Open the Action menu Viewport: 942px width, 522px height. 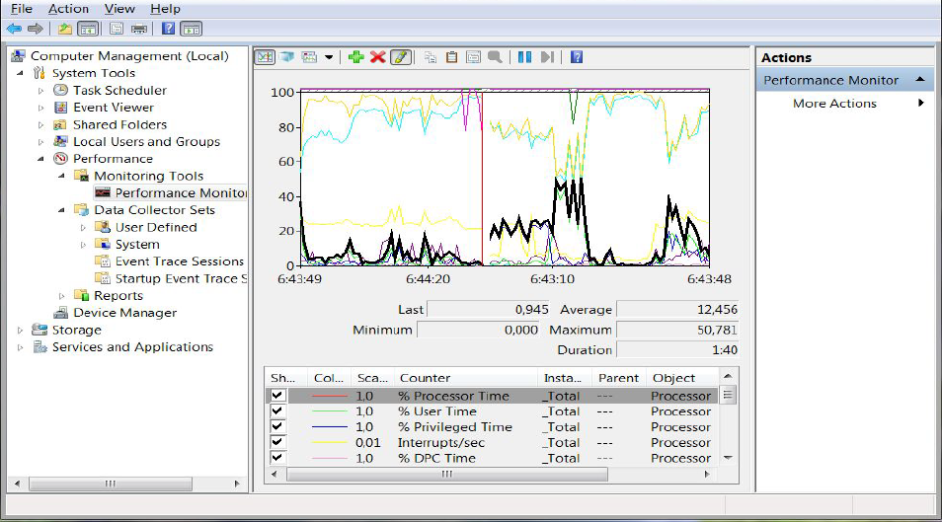point(68,9)
